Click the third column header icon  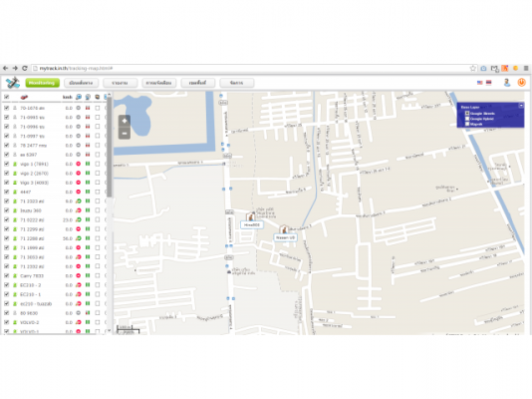click(x=98, y=97)
